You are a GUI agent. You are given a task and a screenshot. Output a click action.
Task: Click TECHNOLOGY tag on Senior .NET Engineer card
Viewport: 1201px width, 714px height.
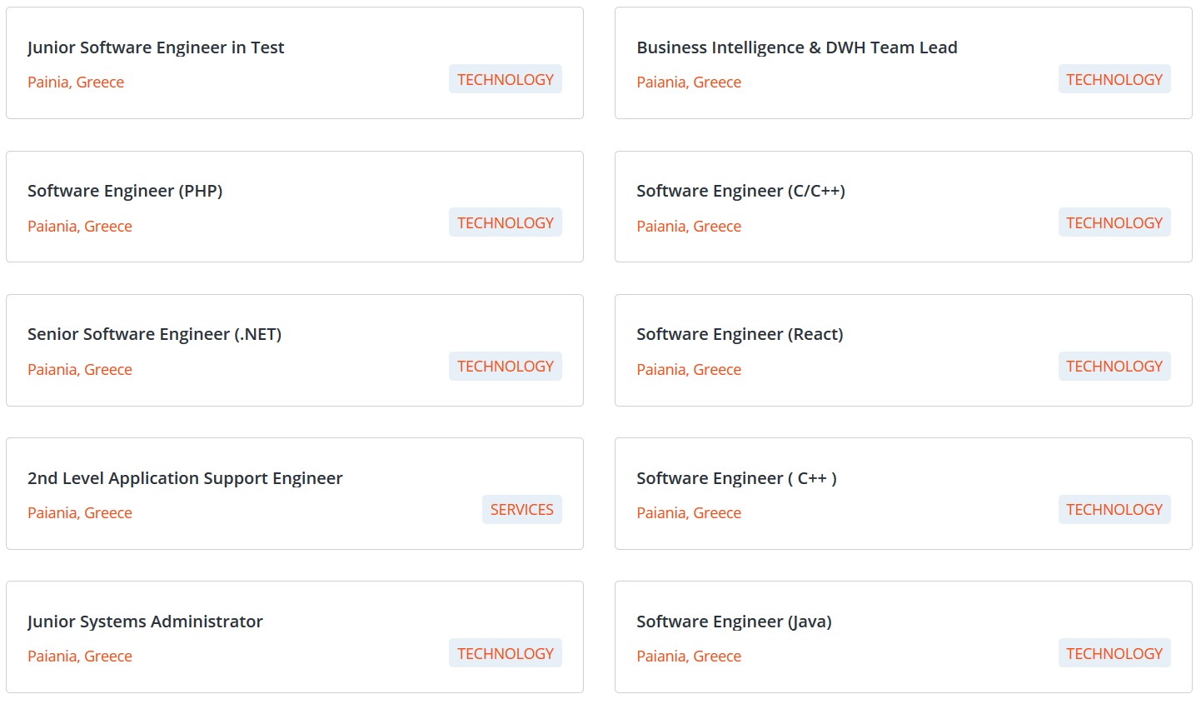[x=506, y=367]
